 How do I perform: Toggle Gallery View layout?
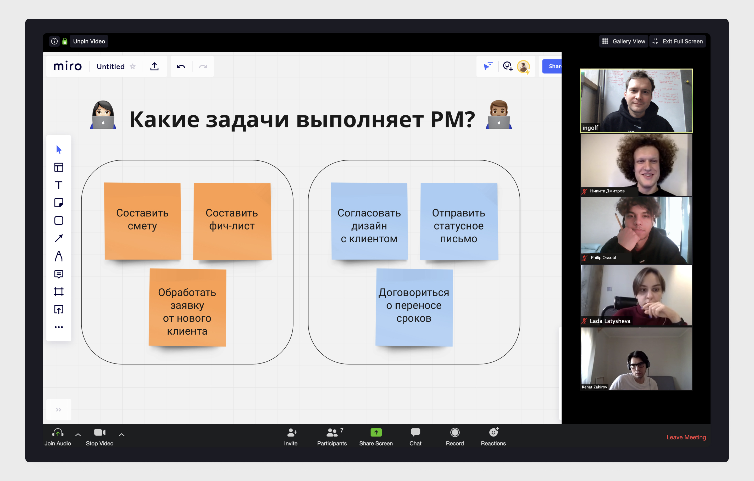click(x=622, y=41)
